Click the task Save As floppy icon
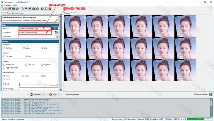 click(x=30, y=9)
